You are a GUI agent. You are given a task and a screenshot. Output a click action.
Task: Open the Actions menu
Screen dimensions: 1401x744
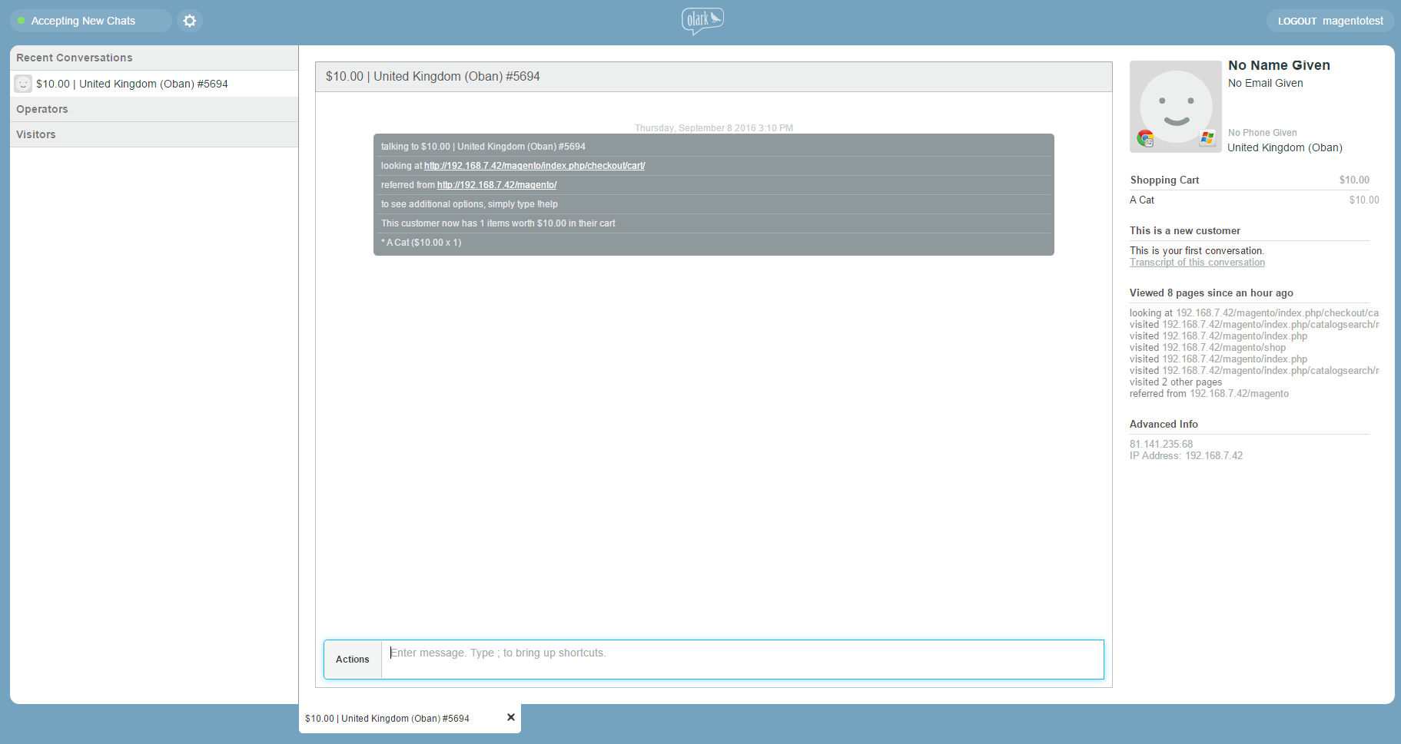pos(353,660)
